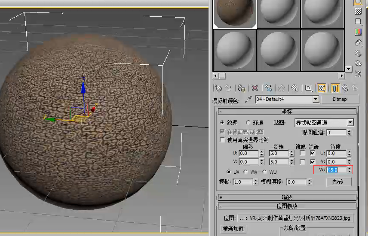Click the Make Preview film icon
Screen dimensions: 368x236
358,42
